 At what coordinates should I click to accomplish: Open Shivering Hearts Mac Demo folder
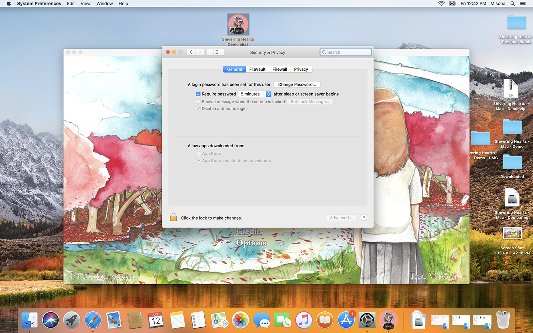512,127
